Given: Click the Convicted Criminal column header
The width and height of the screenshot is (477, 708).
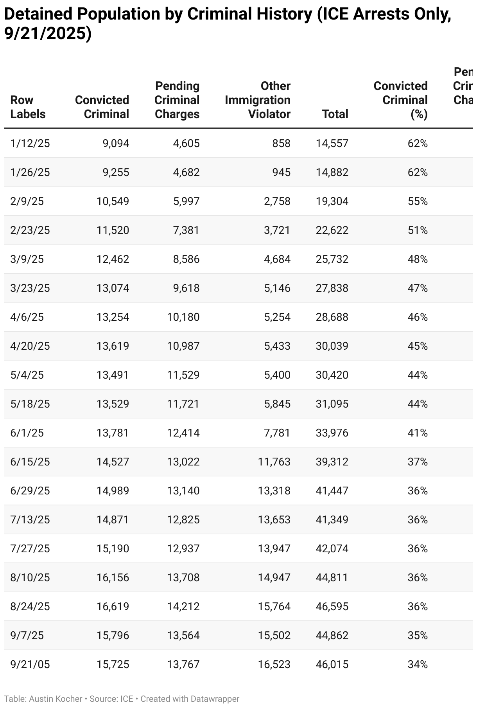Looking at the screenshot, I should (102, 107).
